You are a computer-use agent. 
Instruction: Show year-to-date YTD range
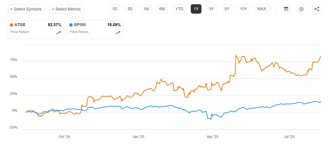pyautogui.click(x=179, y=9)
